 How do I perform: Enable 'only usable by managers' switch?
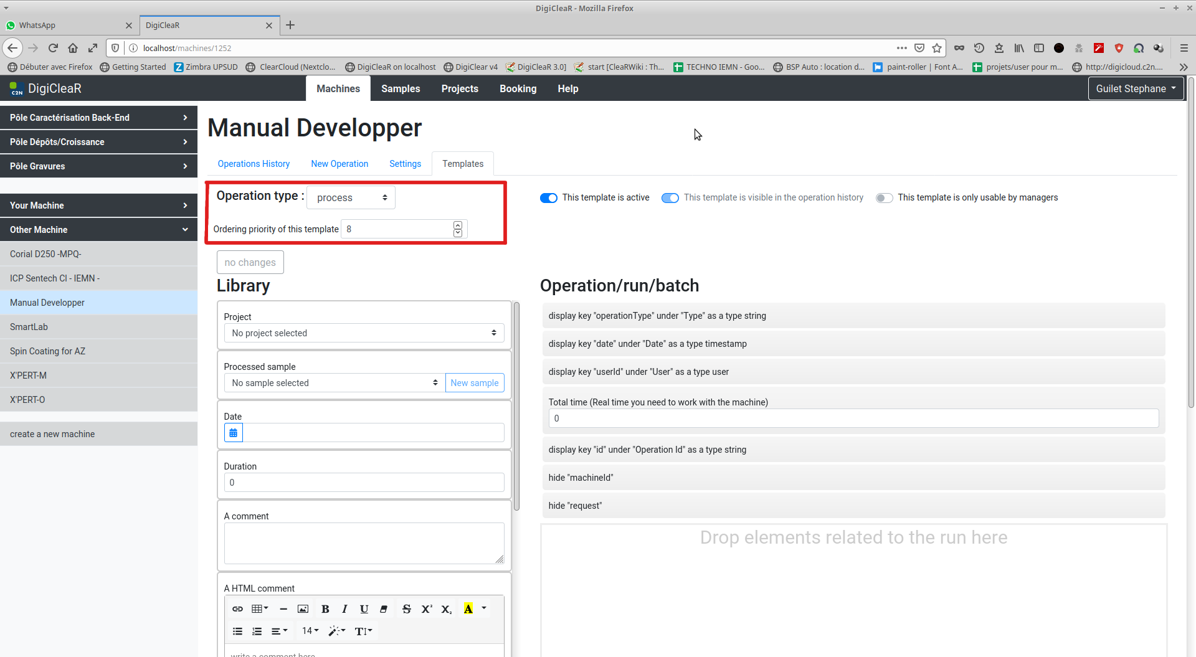[x=883, y=198]
